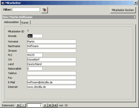Click the Nationalität label

coord(14,69)
